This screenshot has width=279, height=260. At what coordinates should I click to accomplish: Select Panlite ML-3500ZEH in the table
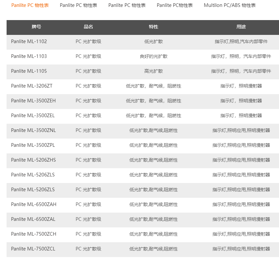point(33,101)
